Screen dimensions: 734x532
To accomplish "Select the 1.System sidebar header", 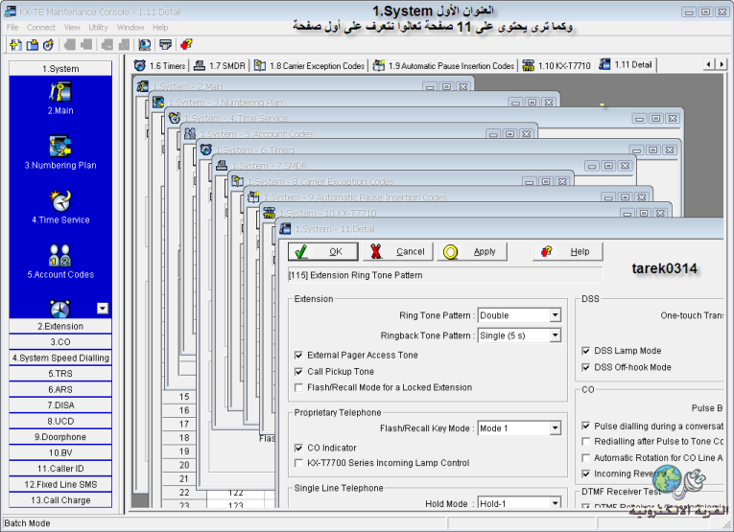I will [60, 69].
